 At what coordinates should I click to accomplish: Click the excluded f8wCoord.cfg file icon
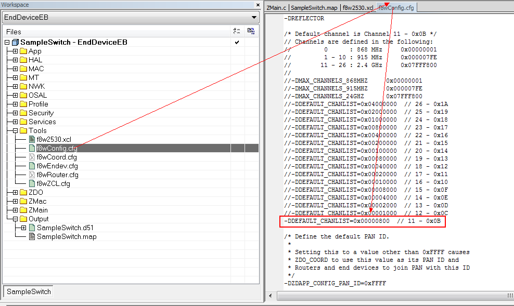(32, 157)
